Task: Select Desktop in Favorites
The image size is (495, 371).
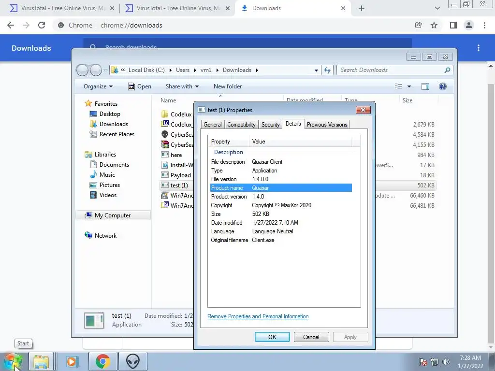Action: click(x=110, y=114)
